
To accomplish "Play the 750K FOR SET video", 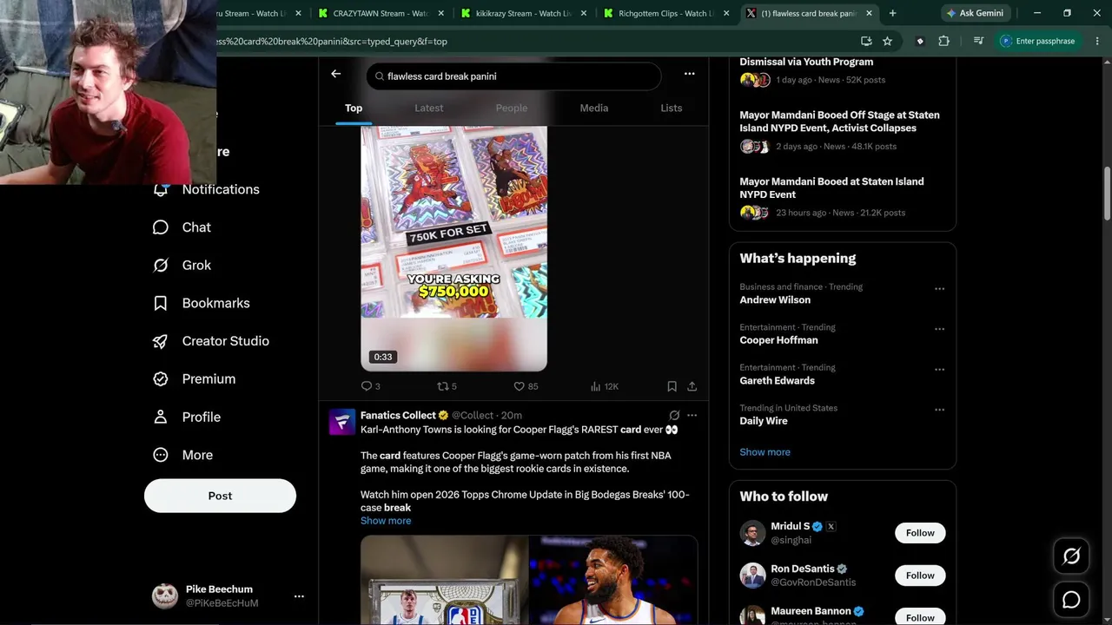I will point(453,248).
